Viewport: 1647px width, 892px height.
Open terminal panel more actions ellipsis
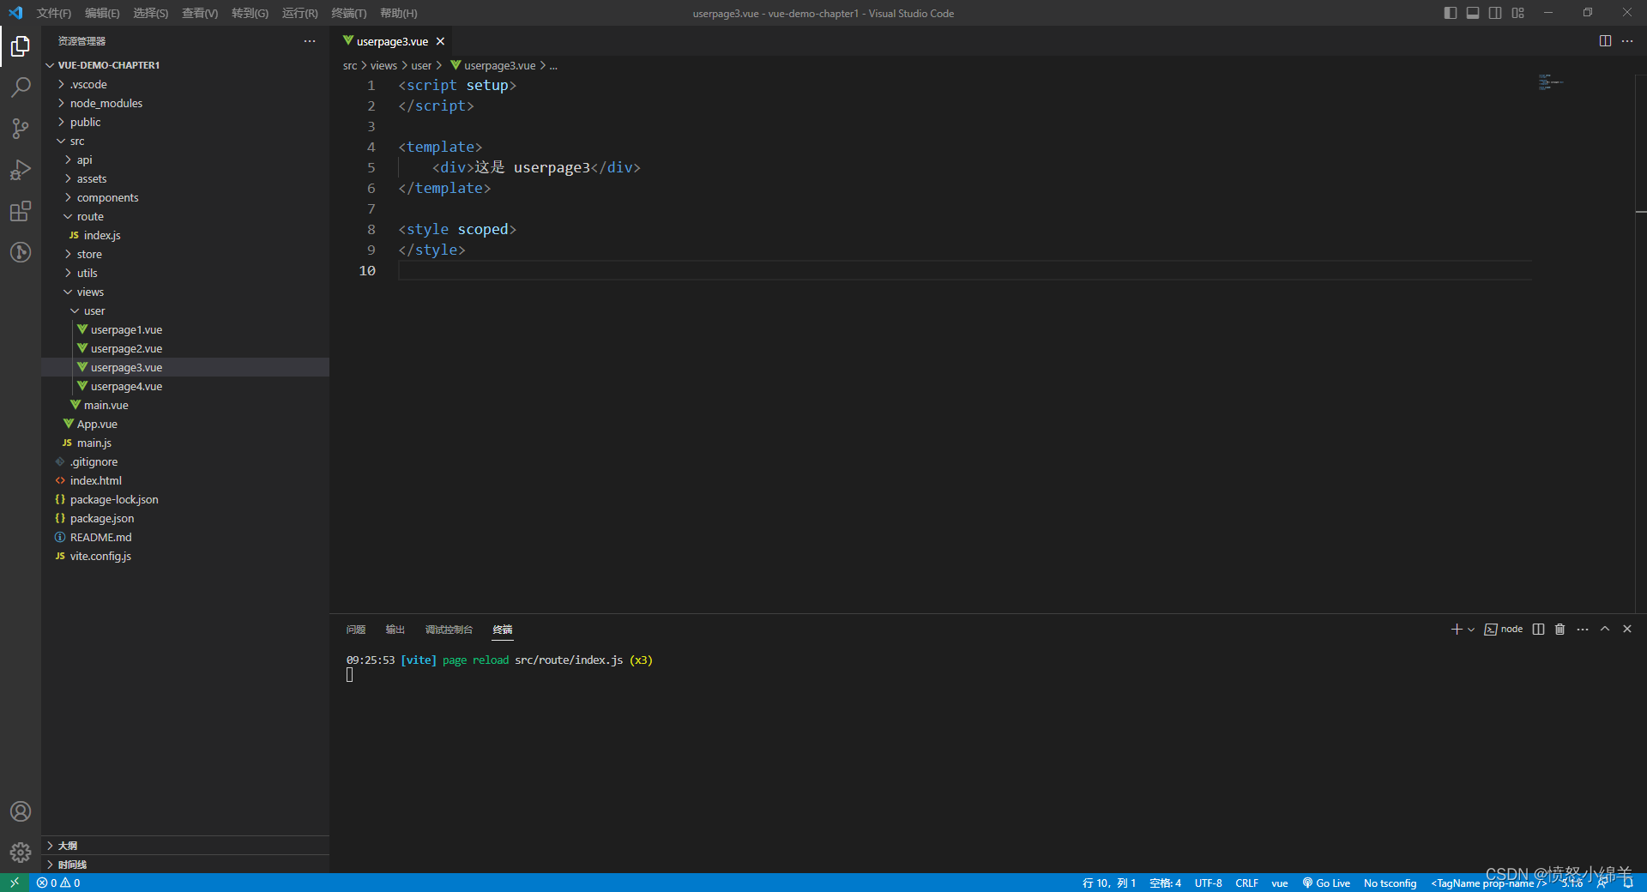click(1583, 630)
